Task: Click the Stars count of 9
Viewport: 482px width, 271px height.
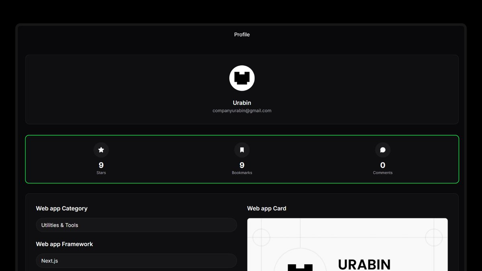Action: [101, 165]
